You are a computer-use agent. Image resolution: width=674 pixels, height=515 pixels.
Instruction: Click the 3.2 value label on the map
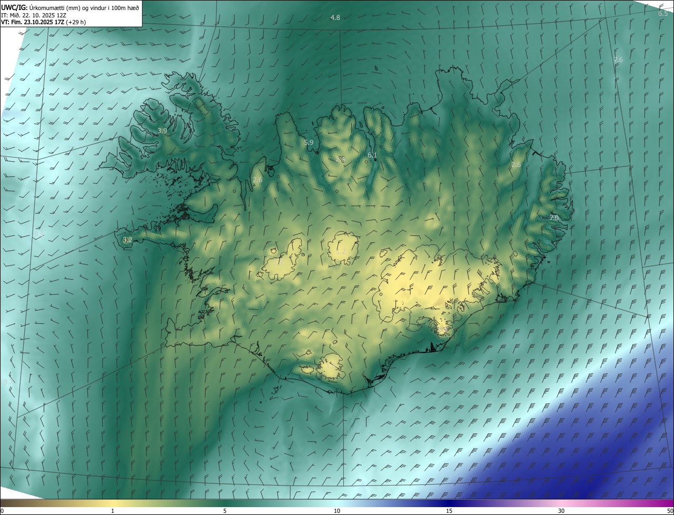point(127,240)
